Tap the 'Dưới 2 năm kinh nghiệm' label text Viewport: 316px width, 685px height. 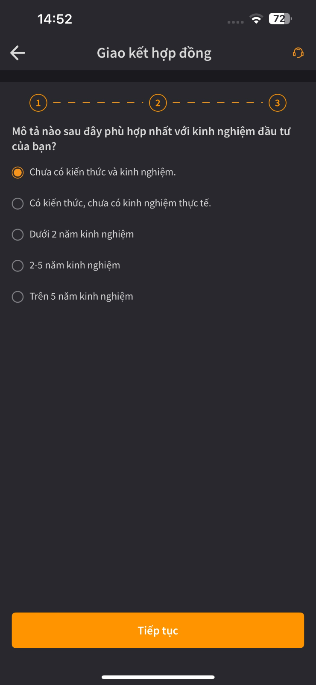click(x=82, y=235)
